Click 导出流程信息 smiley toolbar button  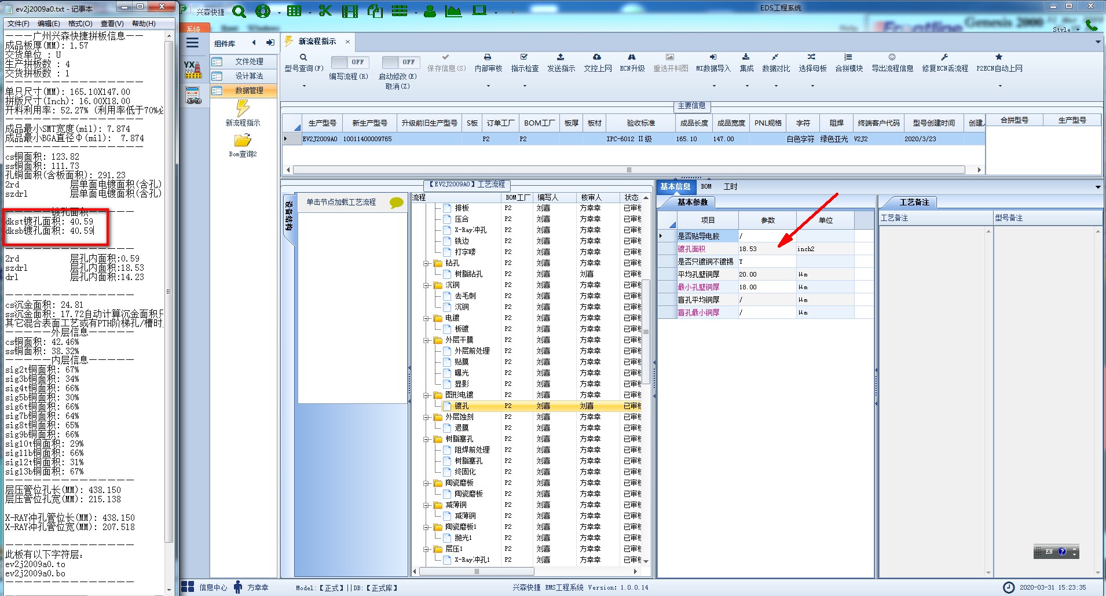(892, 63)
